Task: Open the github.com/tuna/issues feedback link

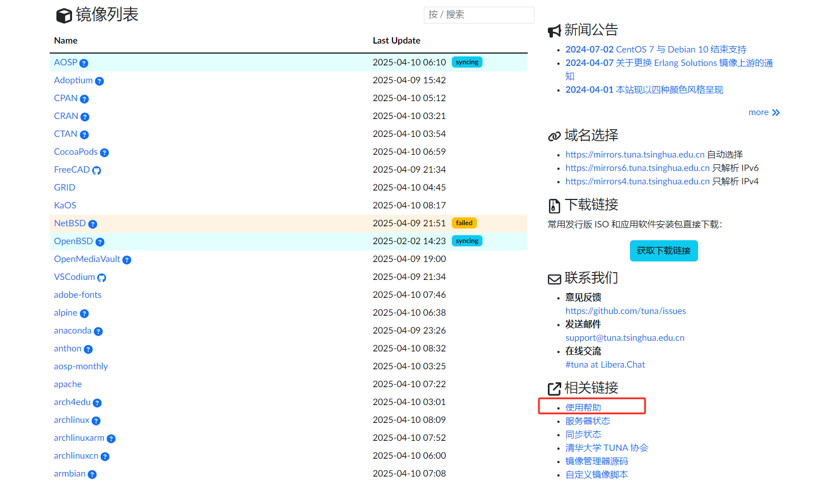Action: point(625,311)
